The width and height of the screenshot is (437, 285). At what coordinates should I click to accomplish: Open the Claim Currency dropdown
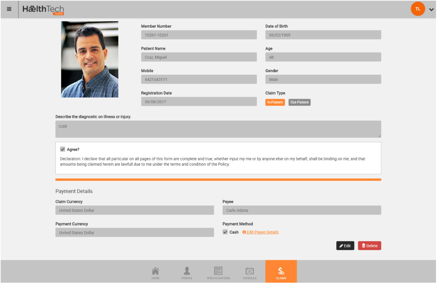(x=134, y=210)
